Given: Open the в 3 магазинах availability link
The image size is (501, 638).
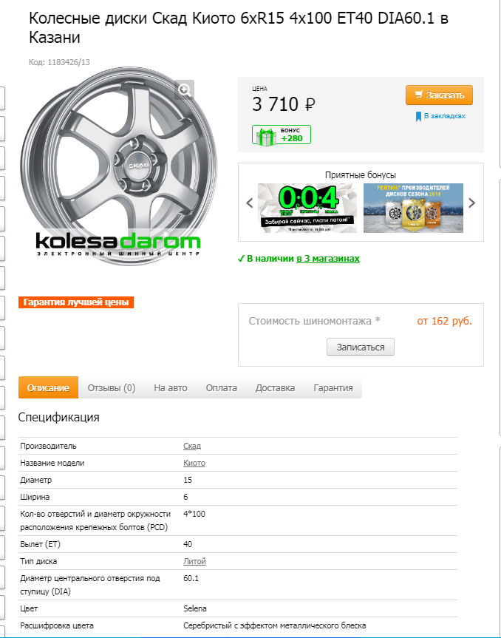Looking at the screenshot, I should (x=328, y=259).
